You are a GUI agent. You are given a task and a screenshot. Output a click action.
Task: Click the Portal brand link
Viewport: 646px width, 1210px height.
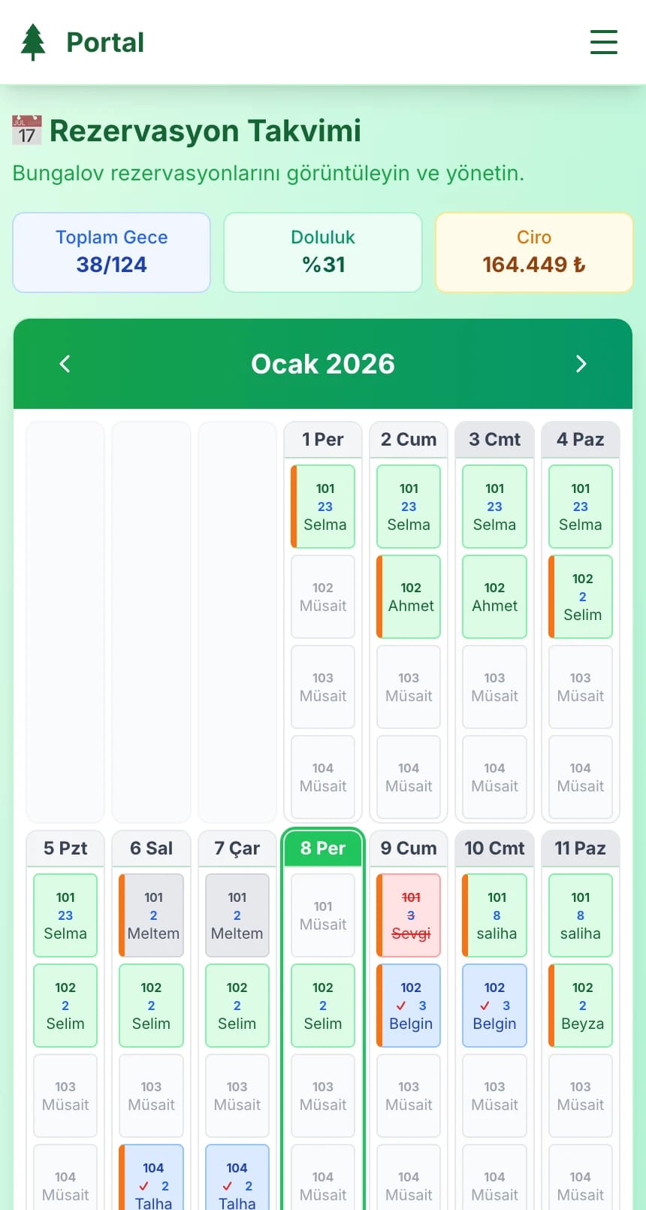click(x=105, y=42)
